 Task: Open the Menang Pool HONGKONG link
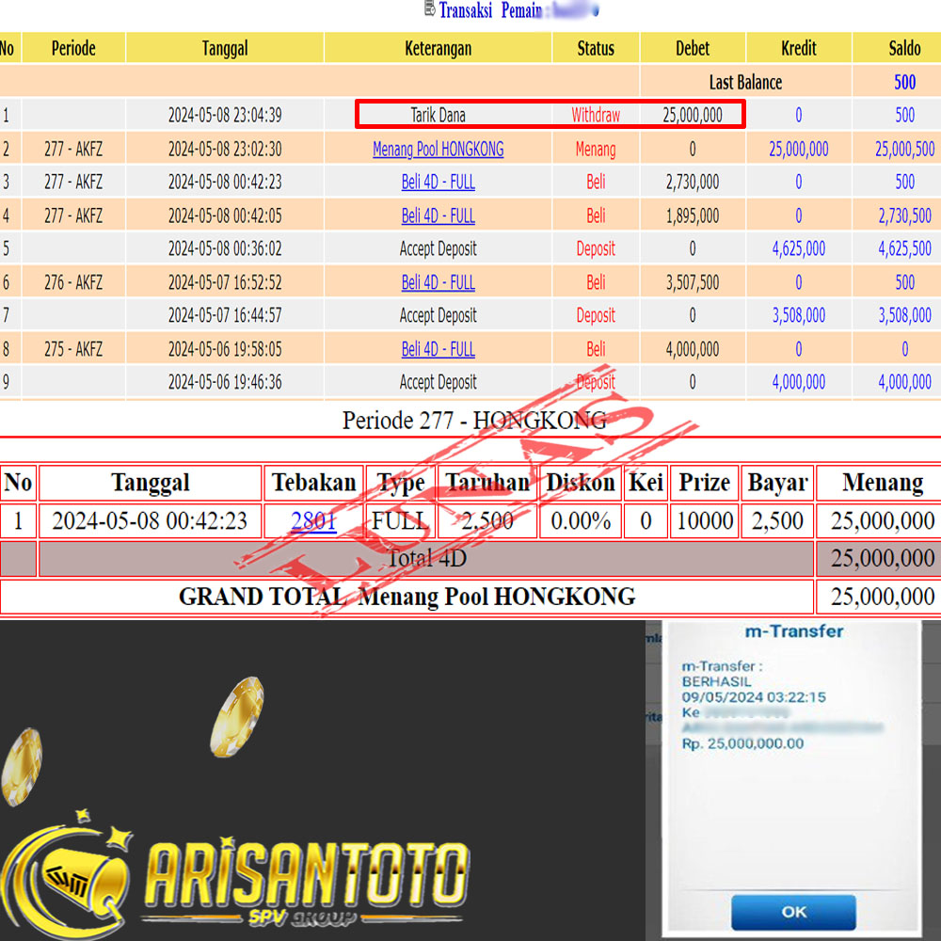tap(439, 149)
